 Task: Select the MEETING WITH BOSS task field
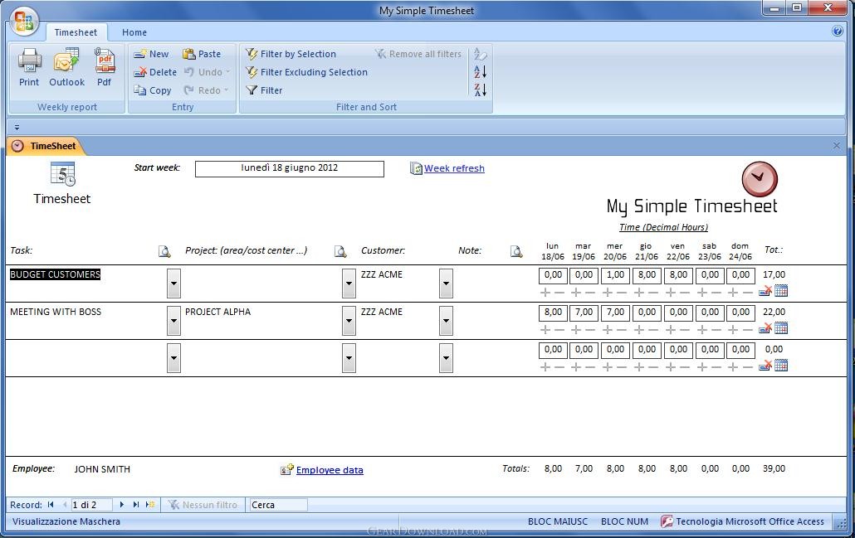coord(56,312)
